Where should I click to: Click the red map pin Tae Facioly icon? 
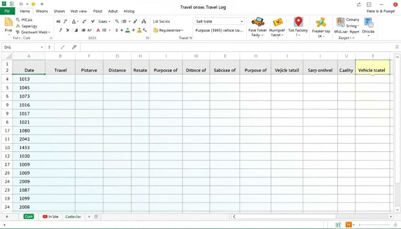click(298, 22)
